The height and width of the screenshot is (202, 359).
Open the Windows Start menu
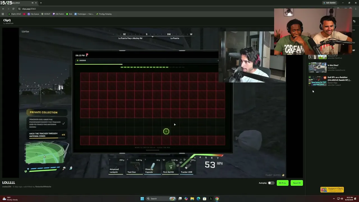[x=142, y=199]
